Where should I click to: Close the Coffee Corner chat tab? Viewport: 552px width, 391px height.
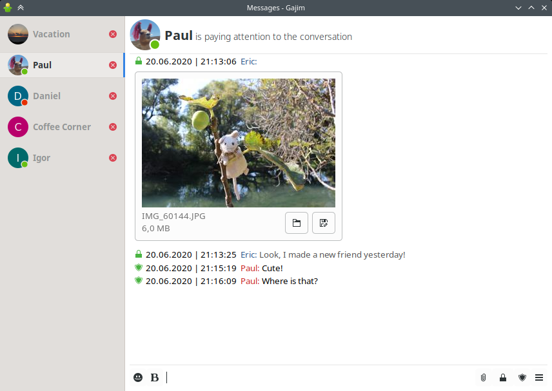[113, 127]
